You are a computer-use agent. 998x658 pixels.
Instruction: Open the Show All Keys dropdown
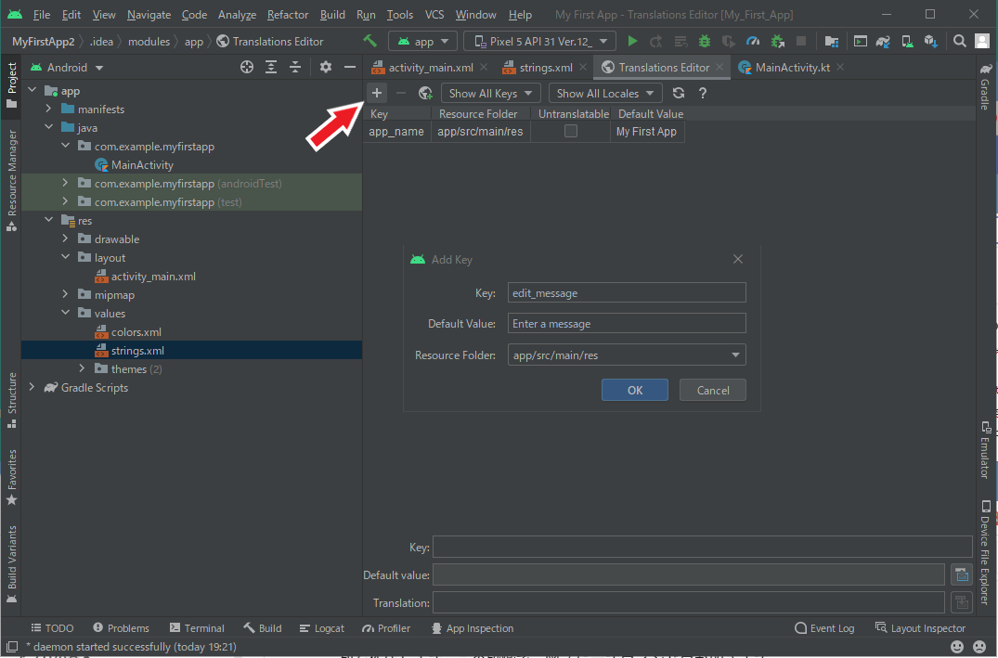(491, 93)
